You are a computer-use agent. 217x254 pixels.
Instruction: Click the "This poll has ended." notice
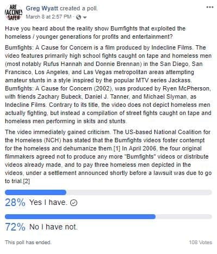point(28,243)
